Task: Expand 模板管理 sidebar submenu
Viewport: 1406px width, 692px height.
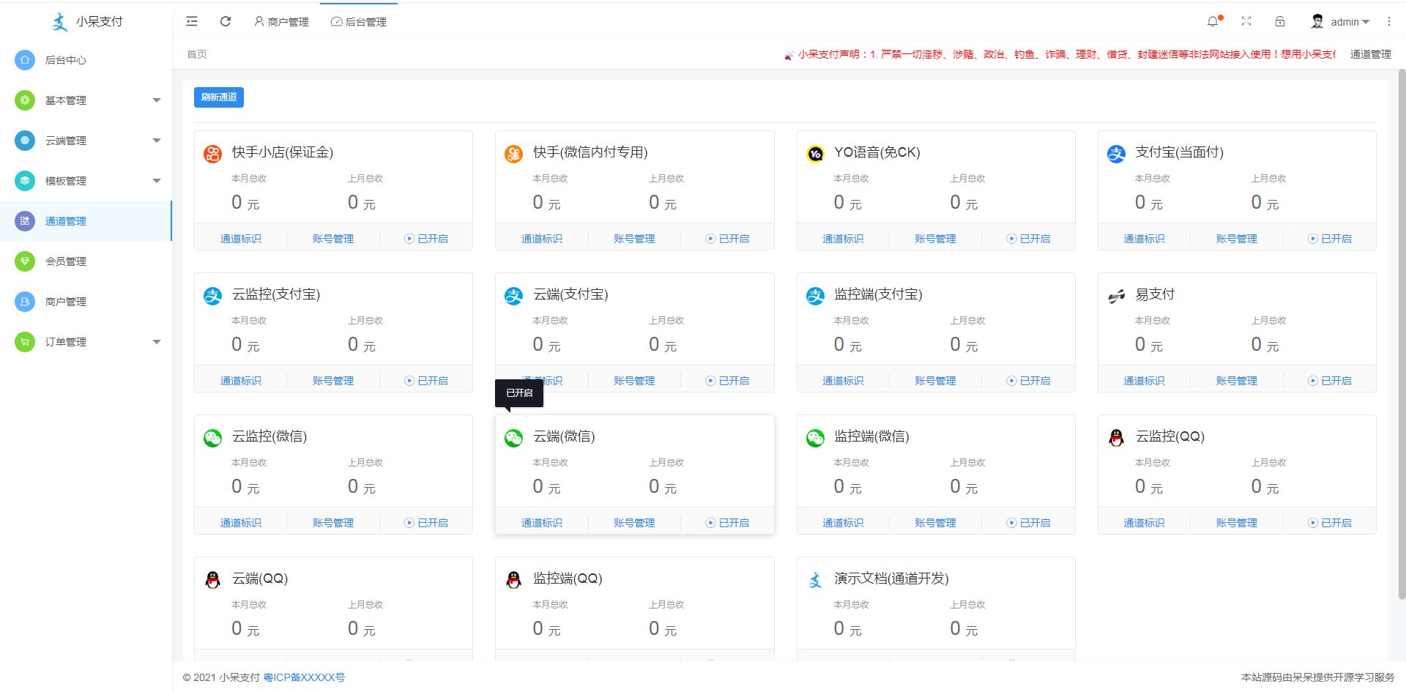Action: (86, 181)
